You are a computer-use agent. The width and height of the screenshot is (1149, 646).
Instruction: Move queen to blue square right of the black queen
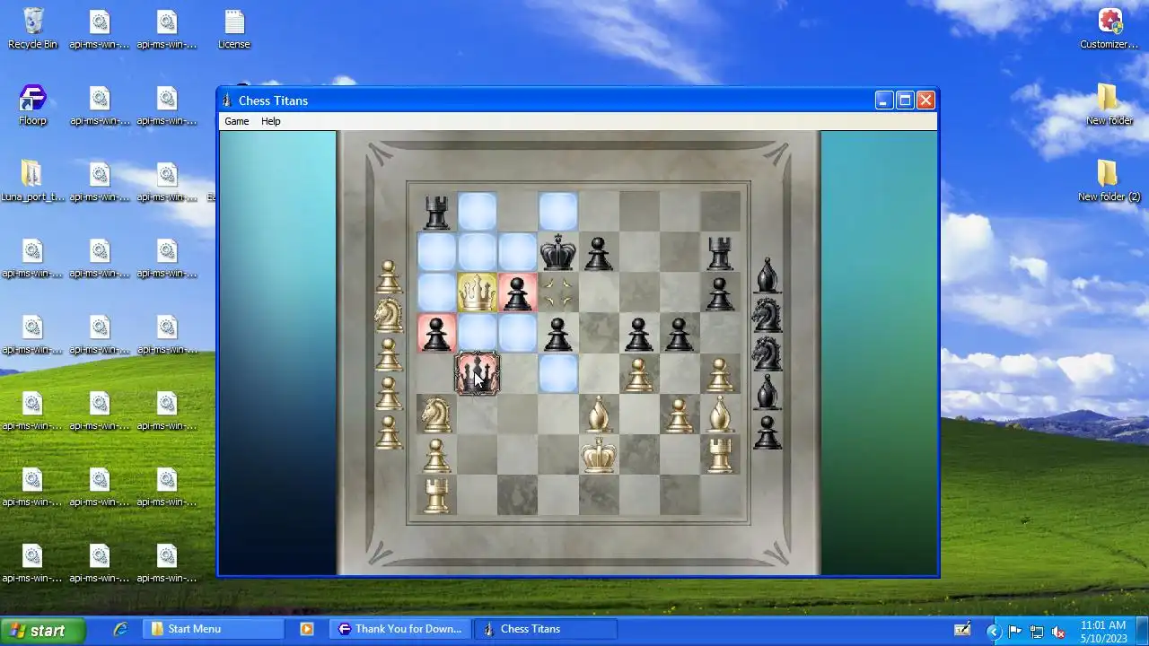coord(557,374)
